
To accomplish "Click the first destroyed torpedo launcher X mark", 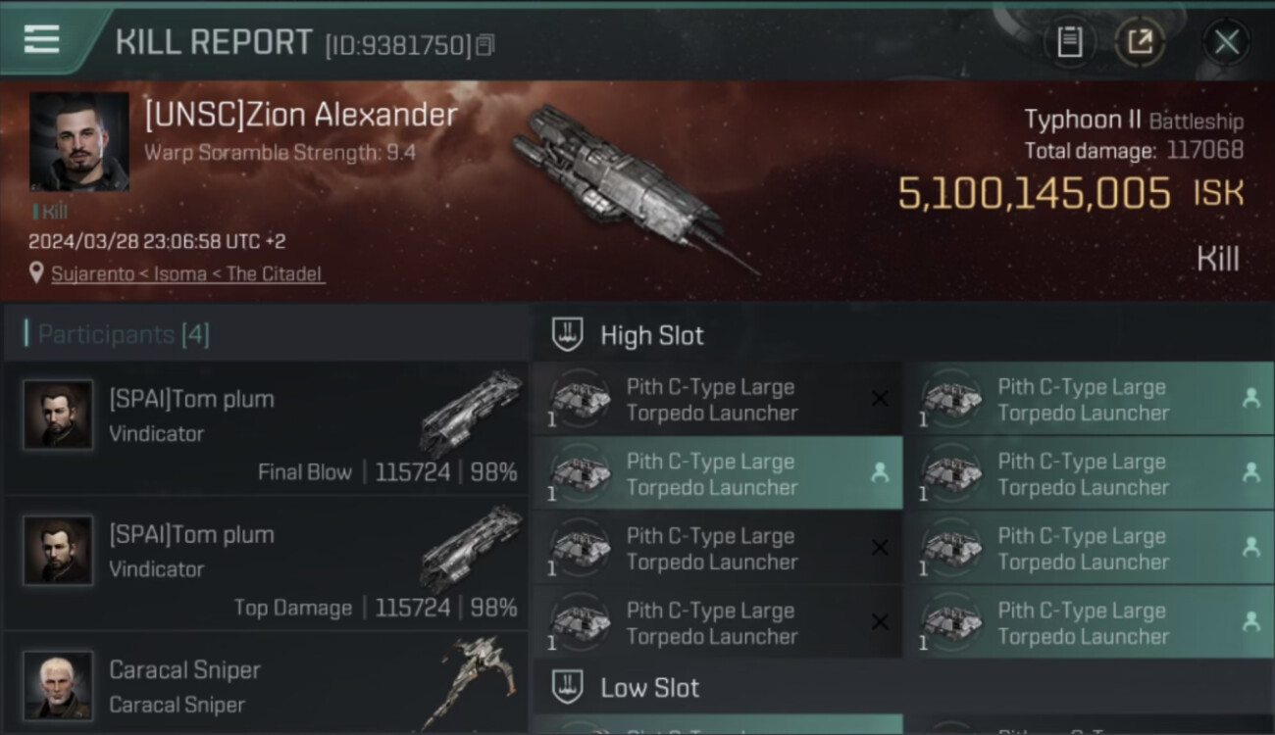I will pyautogui.click(x=880, y=398).
